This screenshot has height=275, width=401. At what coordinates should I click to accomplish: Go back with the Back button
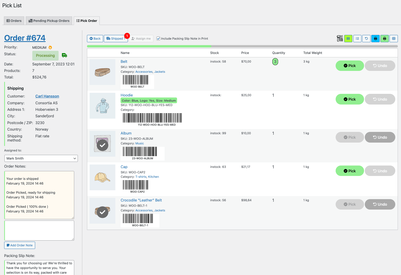(95, 39)
